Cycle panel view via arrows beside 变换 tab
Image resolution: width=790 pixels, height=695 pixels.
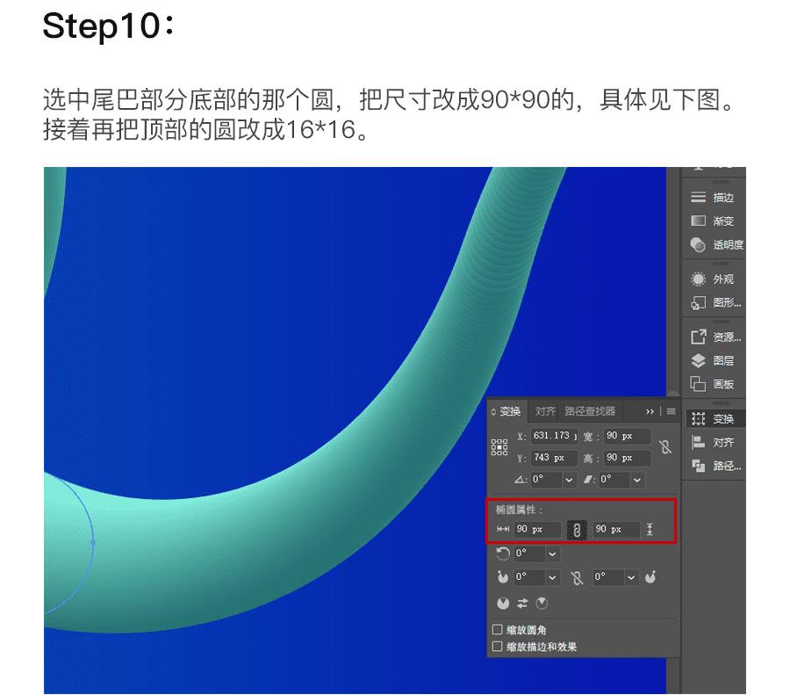point(493,412)
